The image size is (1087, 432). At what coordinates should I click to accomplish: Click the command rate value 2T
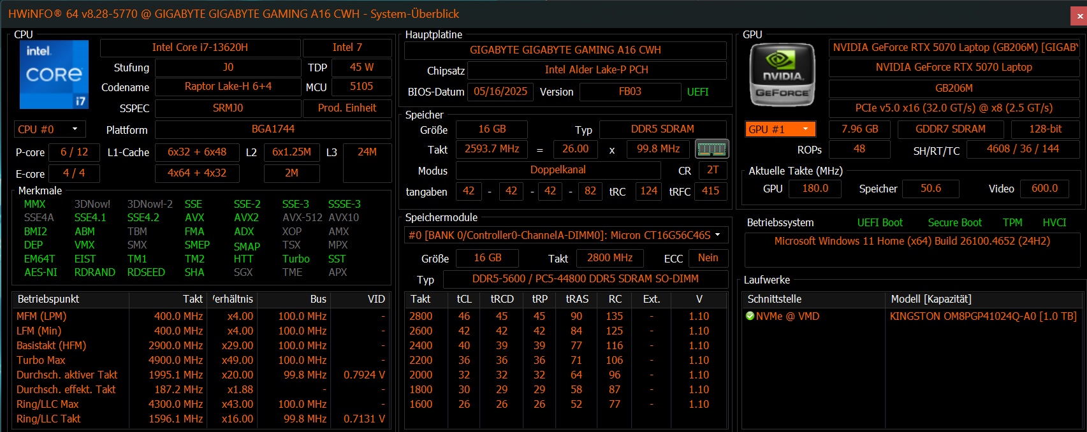(x=713, y=170)
